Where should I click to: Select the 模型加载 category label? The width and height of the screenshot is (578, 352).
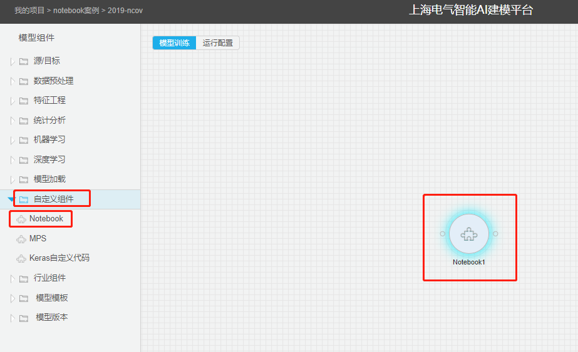pos(49,179)
